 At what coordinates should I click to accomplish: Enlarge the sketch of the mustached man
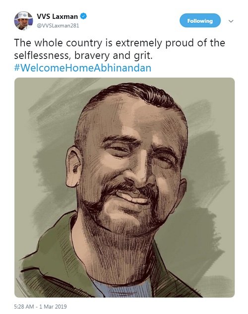124,188
